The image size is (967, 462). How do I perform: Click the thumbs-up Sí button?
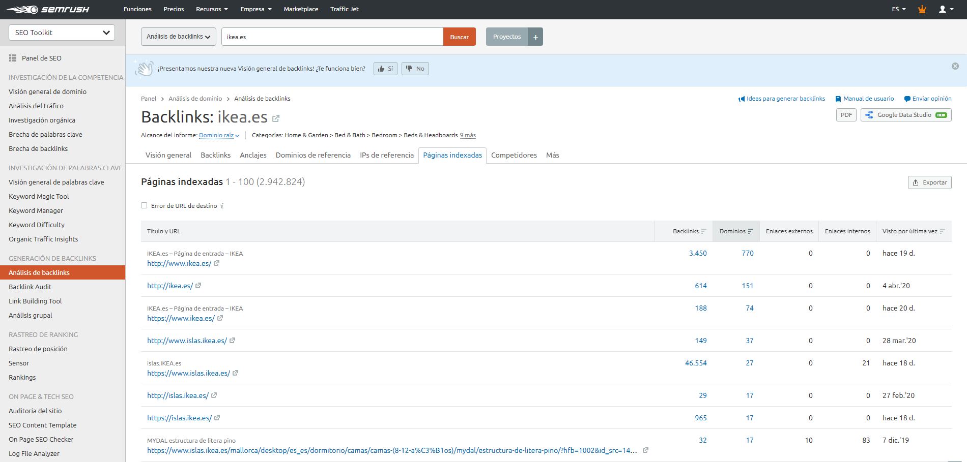[385, 69]
